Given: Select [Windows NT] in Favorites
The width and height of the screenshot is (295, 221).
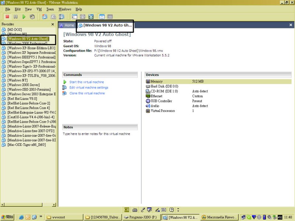Looking at the screenshot, I should coord(17,80).
